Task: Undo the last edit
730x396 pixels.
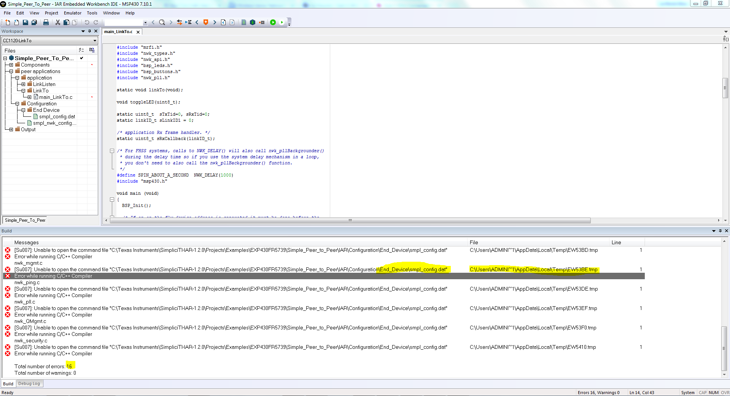Action: coord(87,22)
